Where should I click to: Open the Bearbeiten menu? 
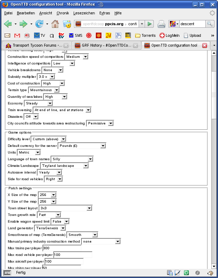tap(26, 13)
